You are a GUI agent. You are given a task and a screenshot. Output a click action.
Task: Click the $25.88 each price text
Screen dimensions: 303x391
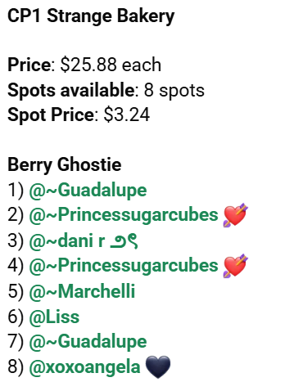(x=111, y=65)
